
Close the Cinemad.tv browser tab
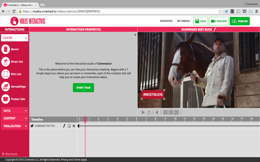point(36,5)
